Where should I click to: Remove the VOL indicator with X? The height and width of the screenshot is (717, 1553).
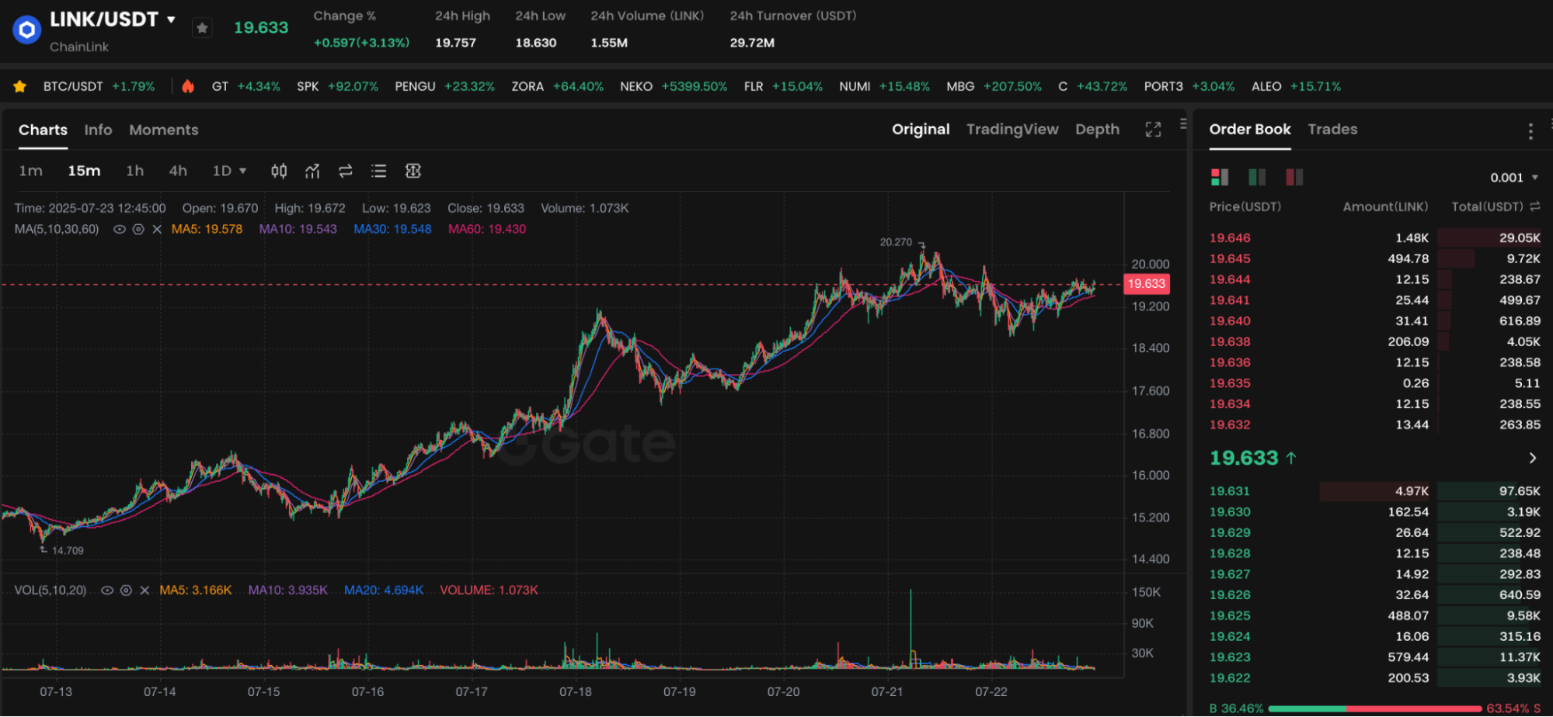click(145, 590)
